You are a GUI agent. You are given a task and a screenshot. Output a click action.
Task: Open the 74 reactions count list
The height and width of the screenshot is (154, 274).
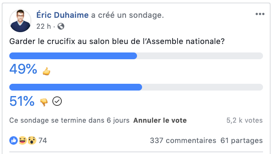(x=43, y=140)
